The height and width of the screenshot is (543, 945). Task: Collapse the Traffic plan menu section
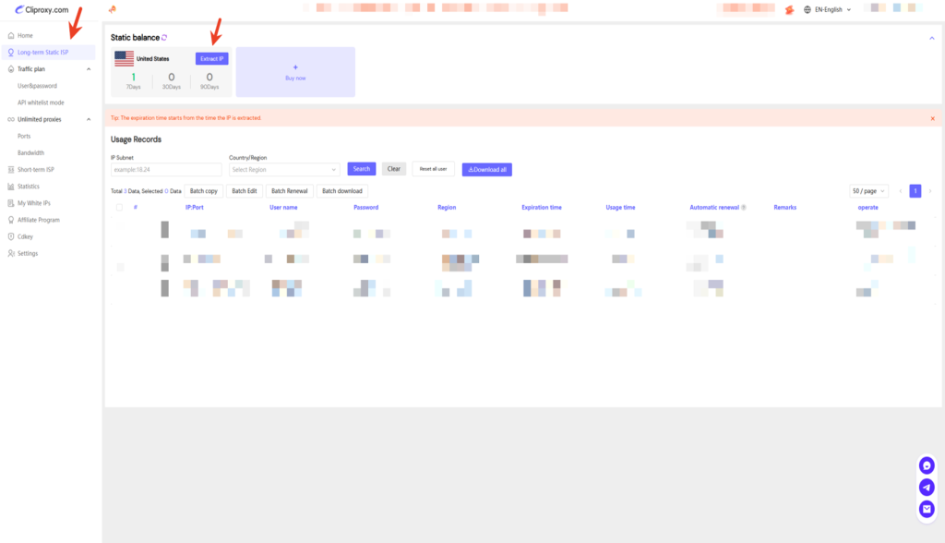click(89, 69)
